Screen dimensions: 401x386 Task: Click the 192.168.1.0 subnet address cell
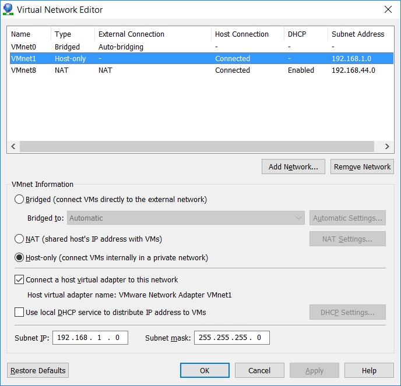pyautogui.click(x=351, y=58)
